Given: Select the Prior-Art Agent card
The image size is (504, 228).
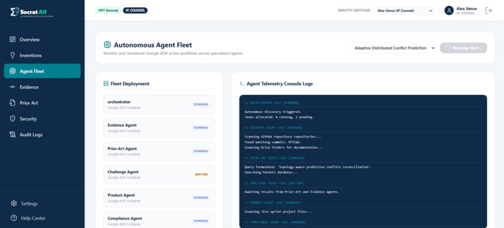Looking at the screenshot, I should 159,151.
